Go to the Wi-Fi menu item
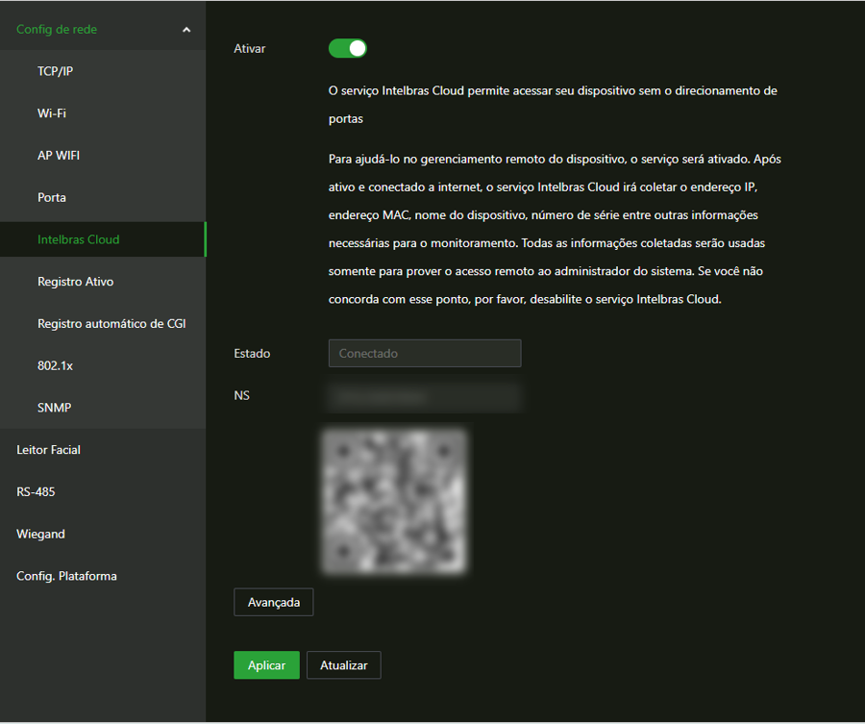The height and width of the screenshot is (724, 865). 52,113
